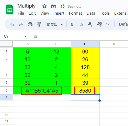Click the Increase decimal places icon
Image resolution: width=128 pixels, height=126 pixels.
point(99,24)
